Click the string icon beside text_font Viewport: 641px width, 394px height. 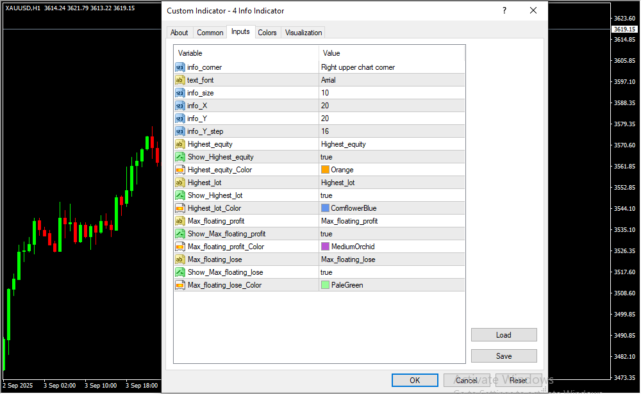179,80
